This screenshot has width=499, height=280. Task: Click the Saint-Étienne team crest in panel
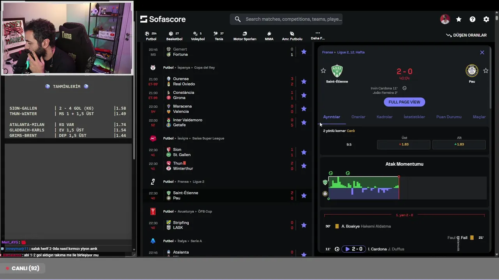pos(337,71)
